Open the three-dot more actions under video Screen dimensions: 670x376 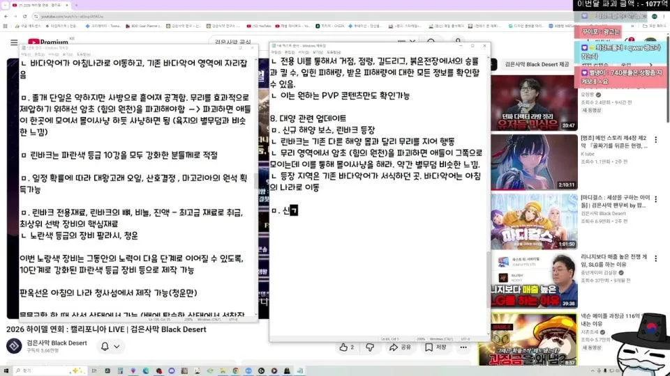463,347
